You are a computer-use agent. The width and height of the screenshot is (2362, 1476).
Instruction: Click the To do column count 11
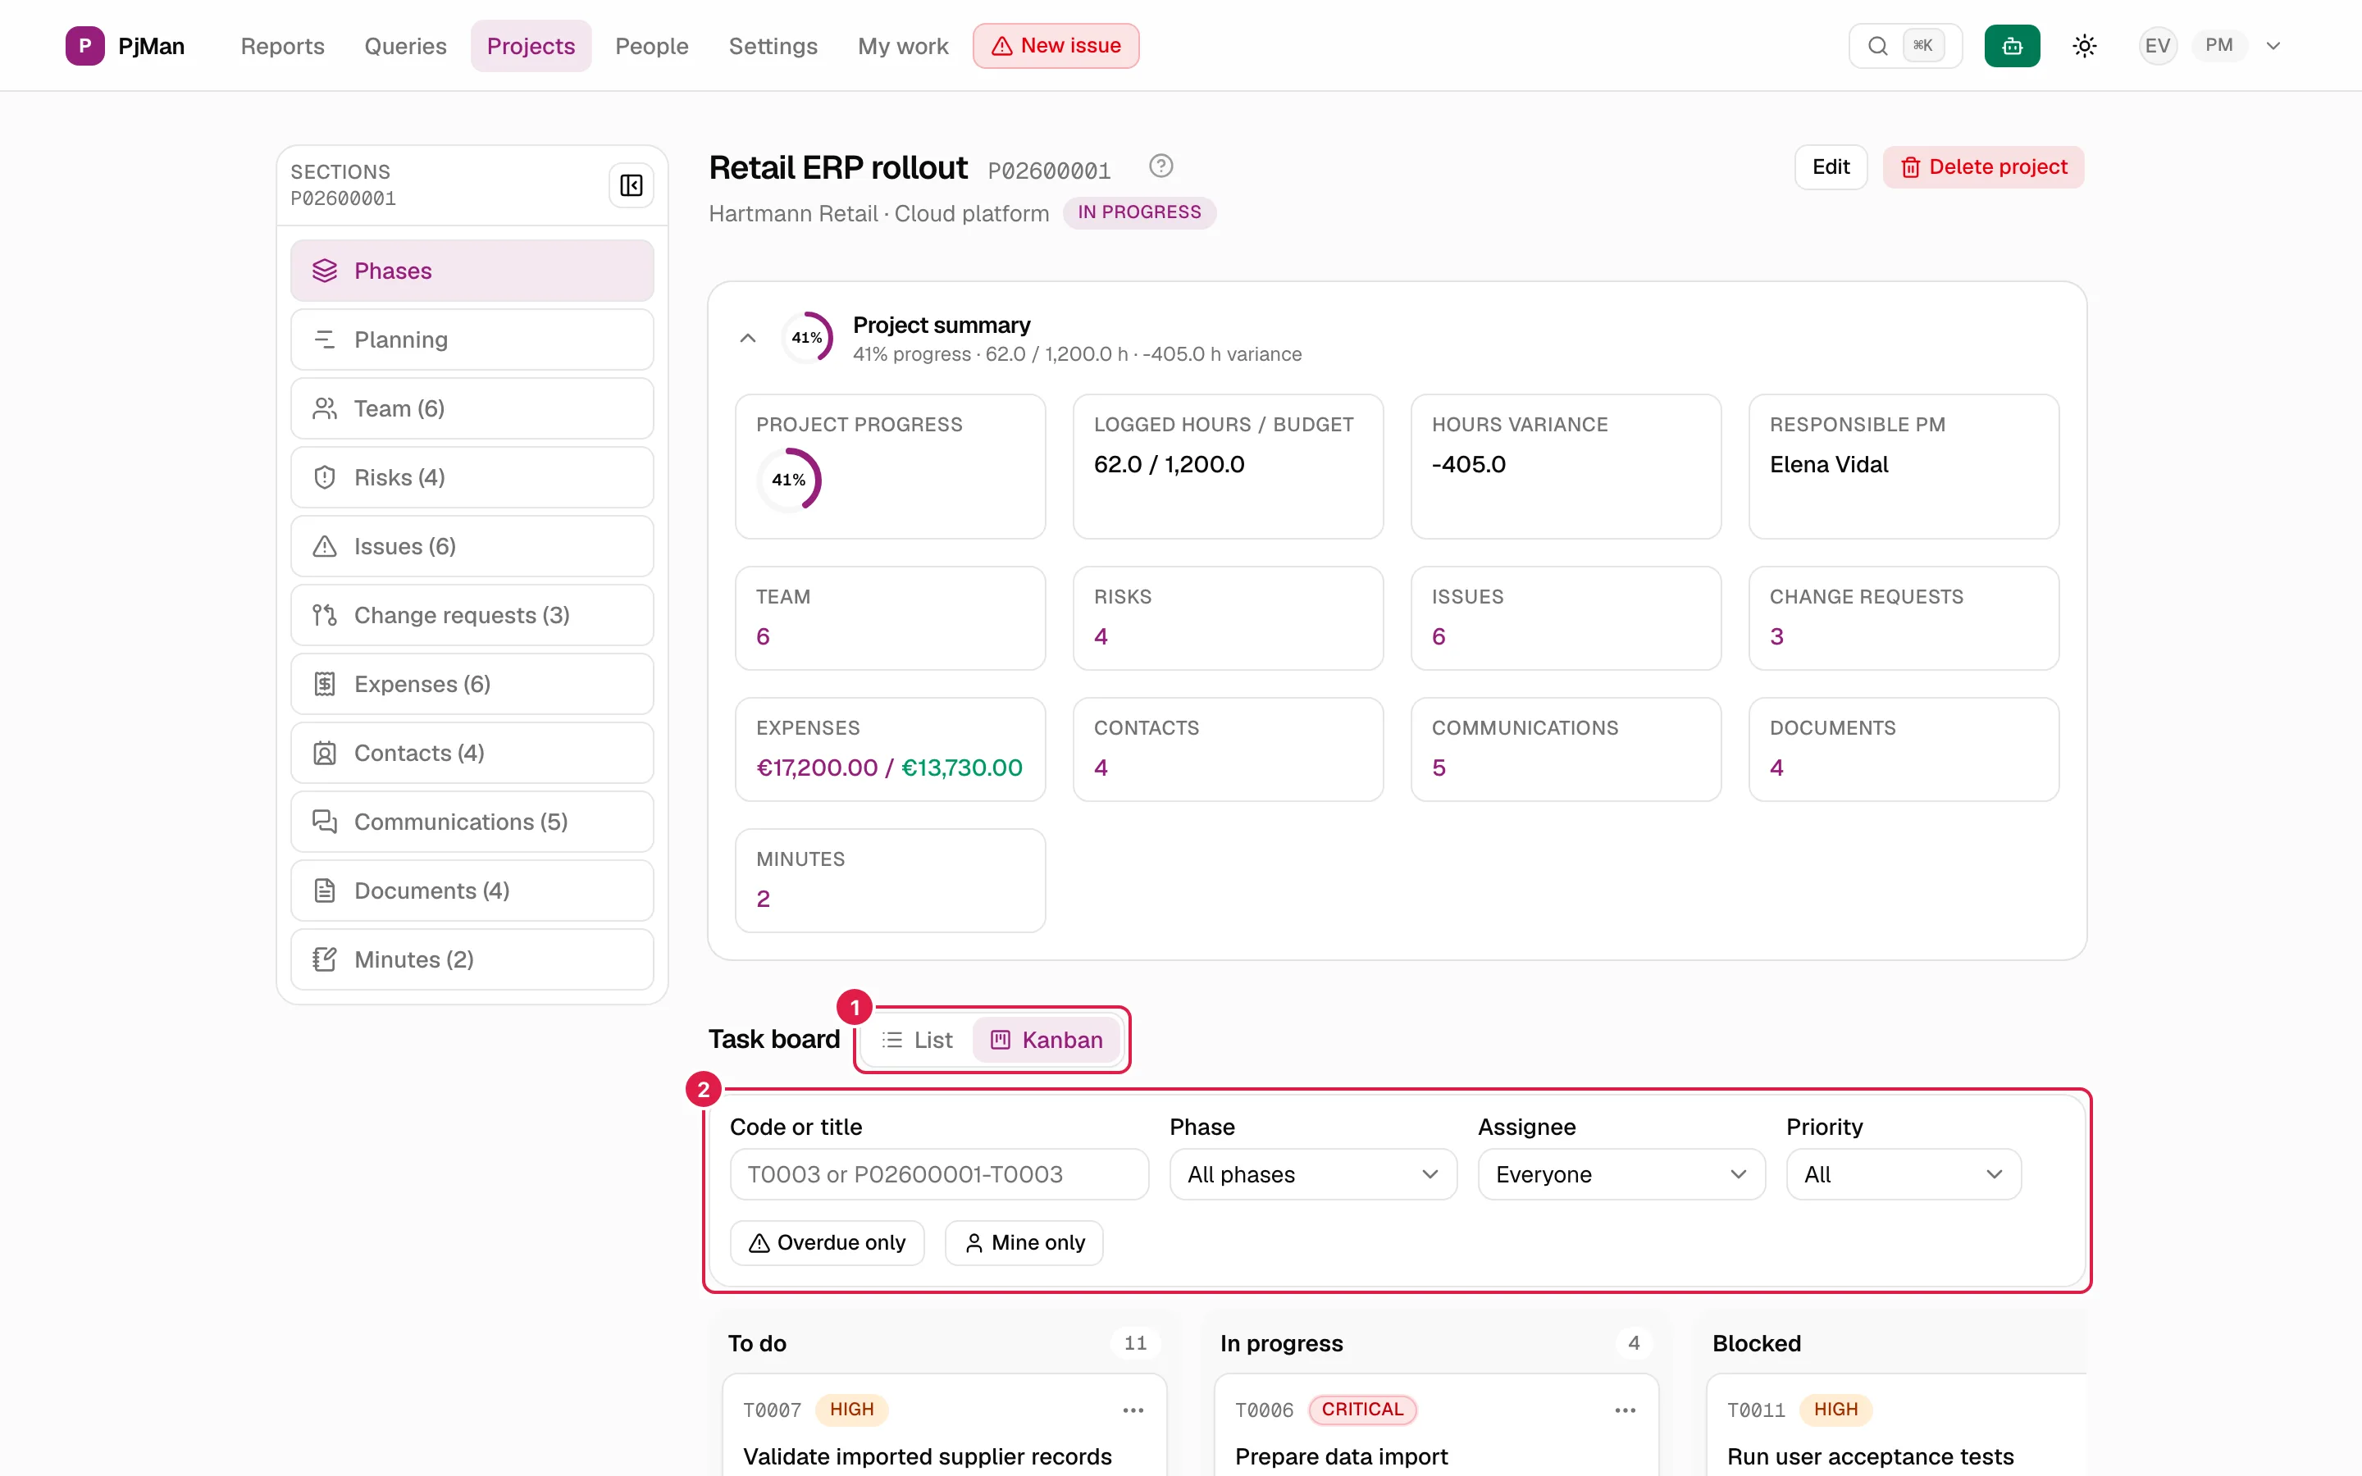click(x=1135, y=1343)
